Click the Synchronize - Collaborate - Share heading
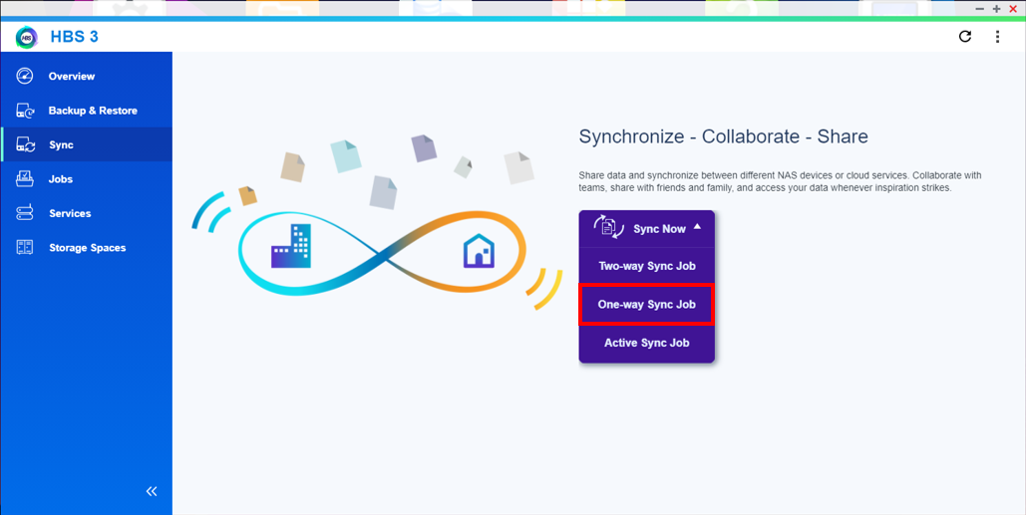This screenshot has width=1026, height=515. [x=723, y=136]
